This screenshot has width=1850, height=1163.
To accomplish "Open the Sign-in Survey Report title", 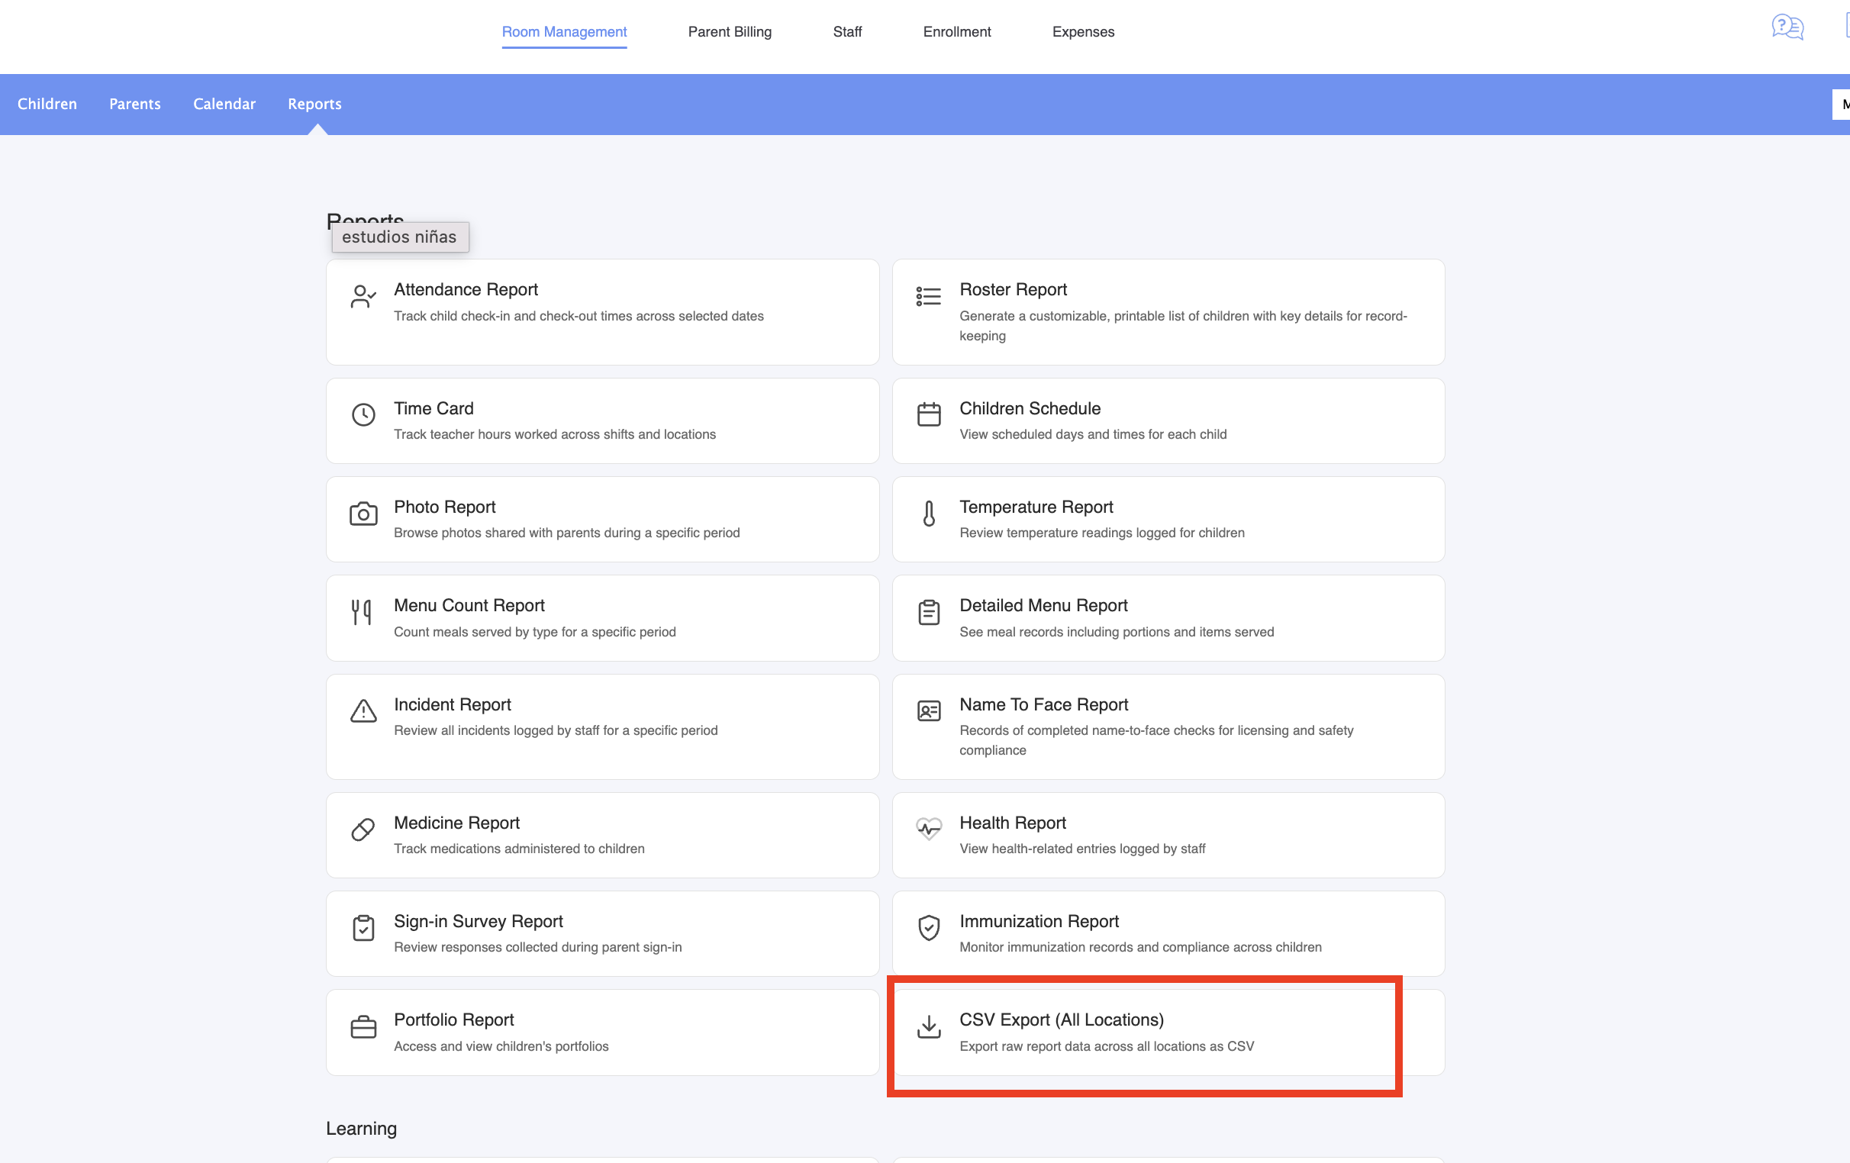I will [478, 921].
